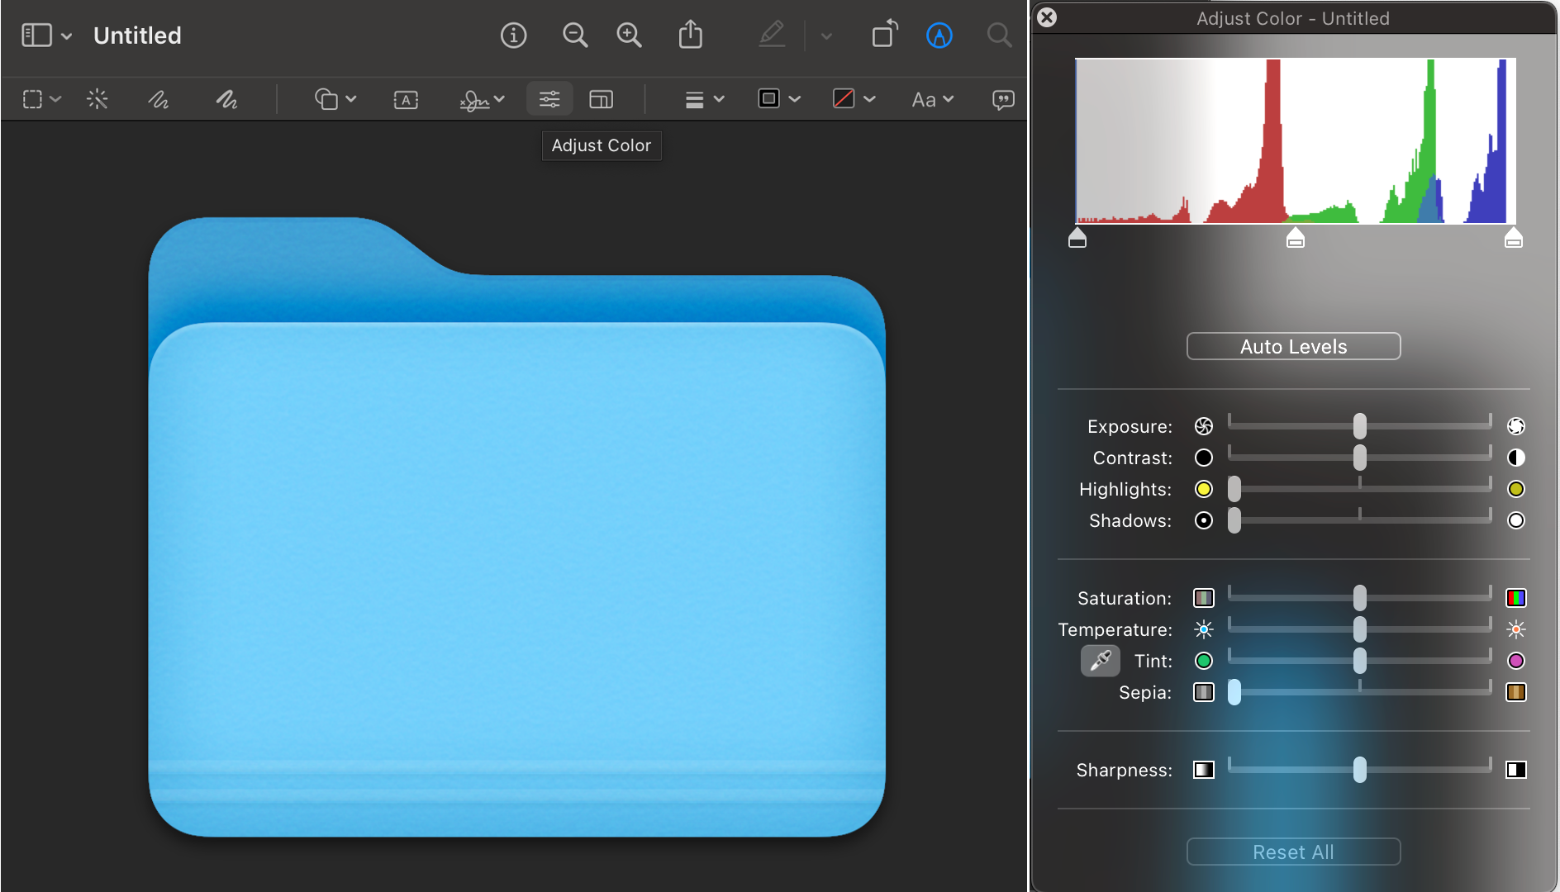Click the cool temperature sun icon
This screenshot has width=1560, height=892.
[x=1204, y=629]
